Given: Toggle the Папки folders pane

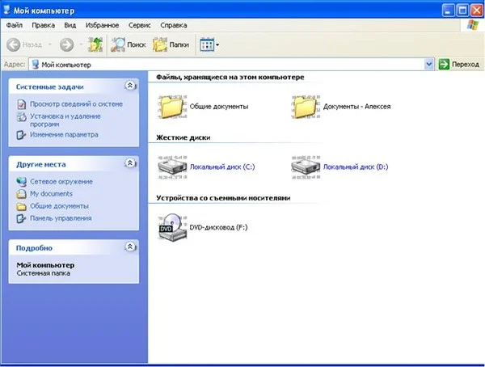Looking at the screenshot, I should point(171,45).
